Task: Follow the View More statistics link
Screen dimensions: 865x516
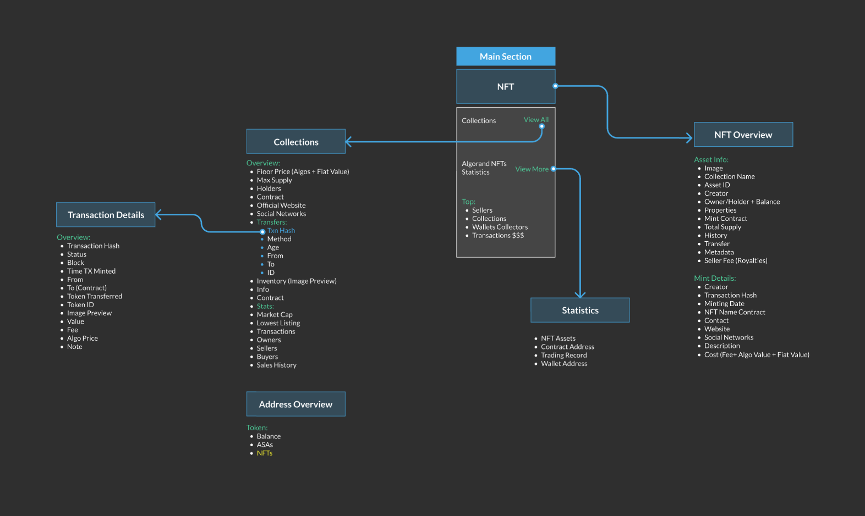Action: tap(531, 169)
